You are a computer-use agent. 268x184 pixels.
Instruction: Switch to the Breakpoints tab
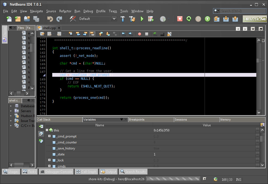click(150, 119)
